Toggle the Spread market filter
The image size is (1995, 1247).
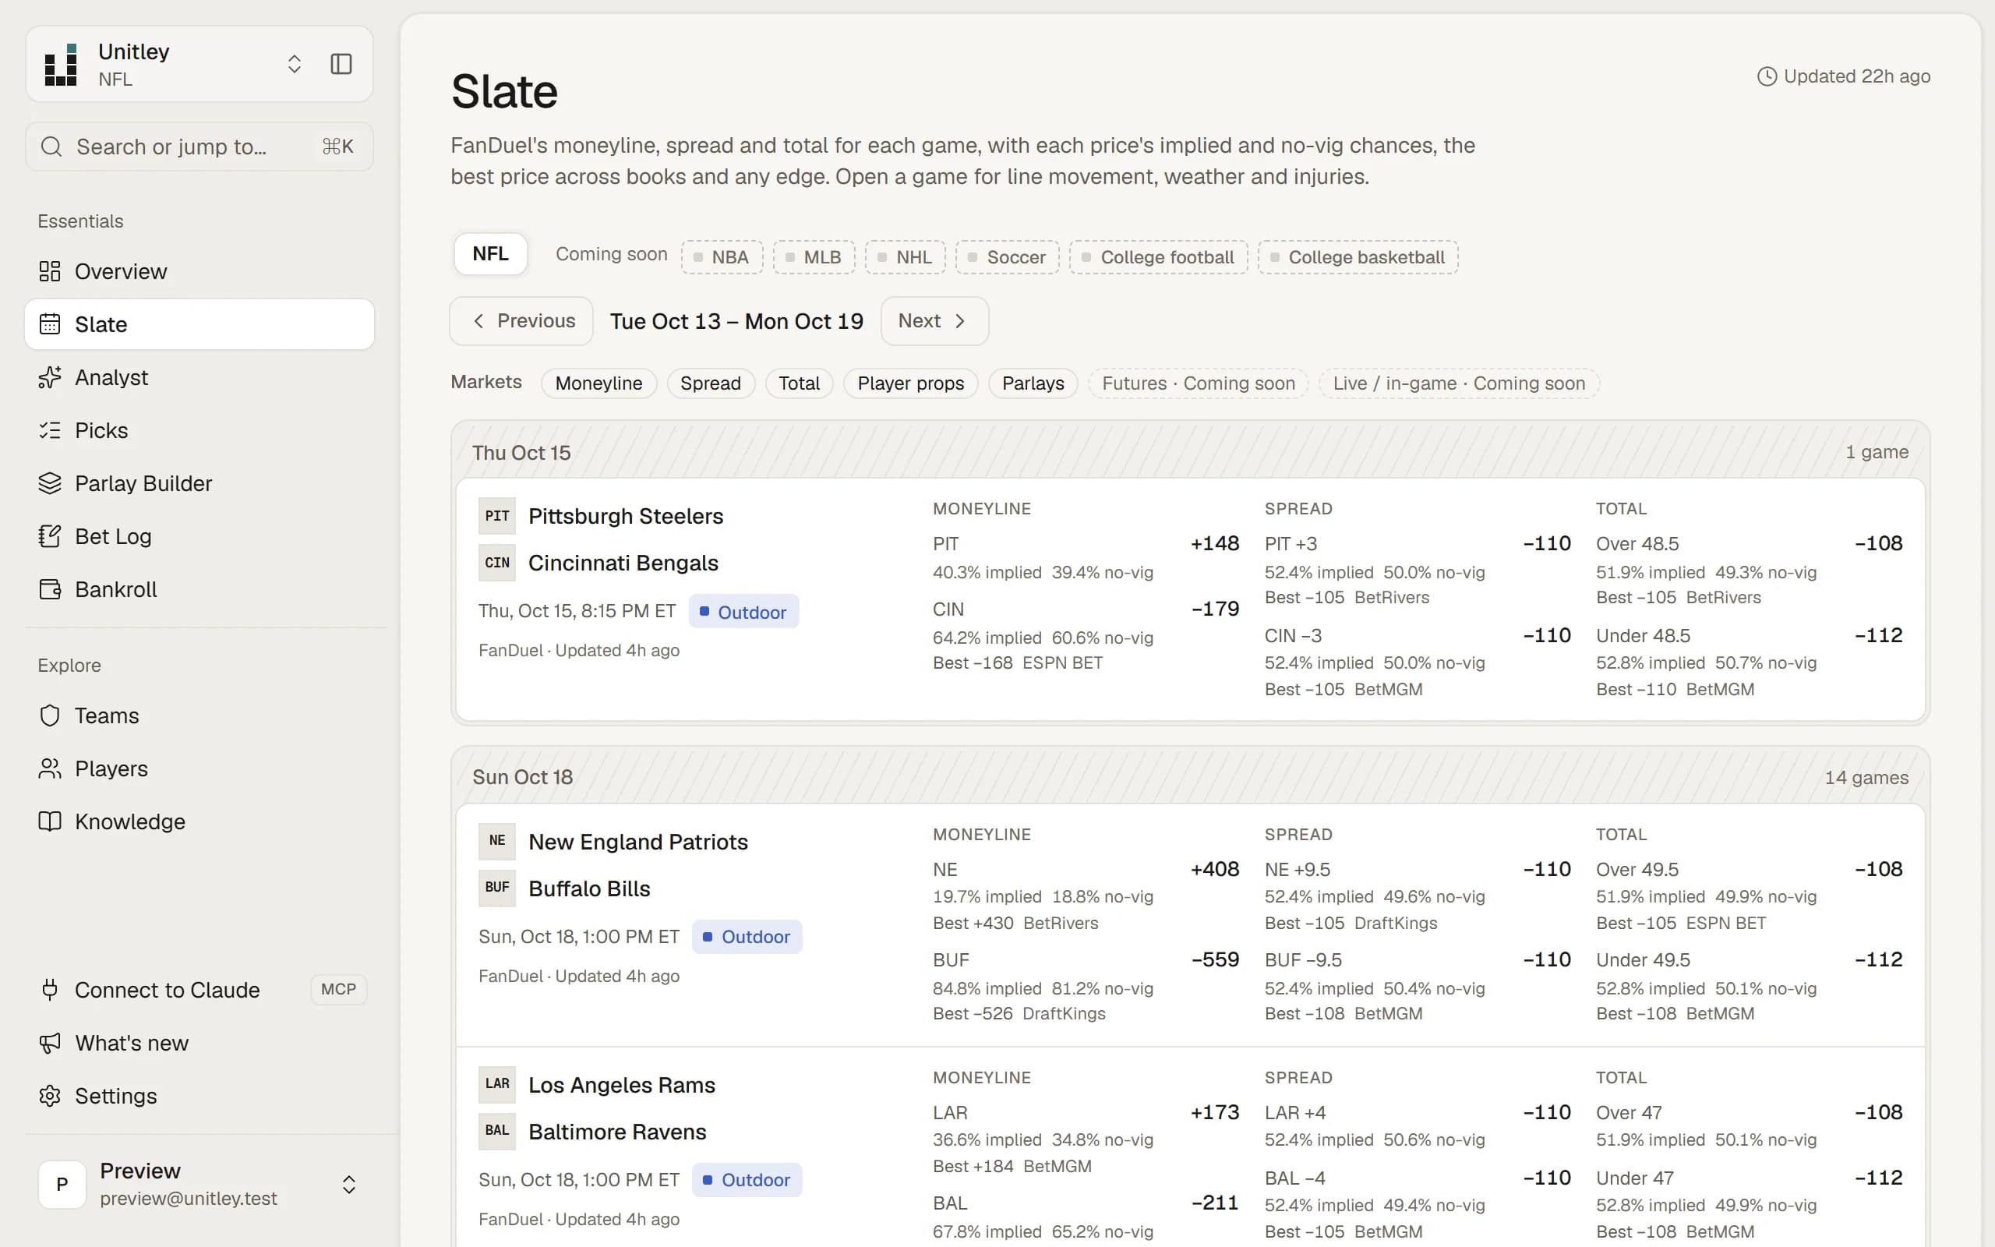pos(711,383)
